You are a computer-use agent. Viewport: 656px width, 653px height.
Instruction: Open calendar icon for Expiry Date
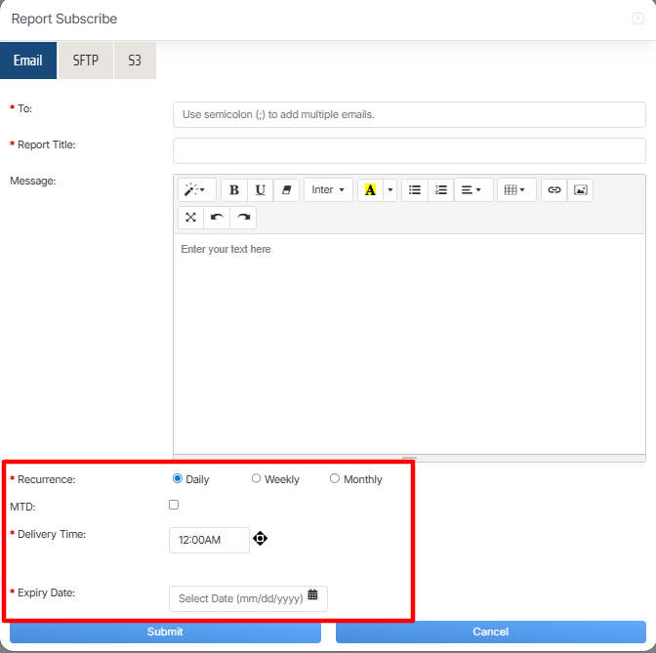312,594
